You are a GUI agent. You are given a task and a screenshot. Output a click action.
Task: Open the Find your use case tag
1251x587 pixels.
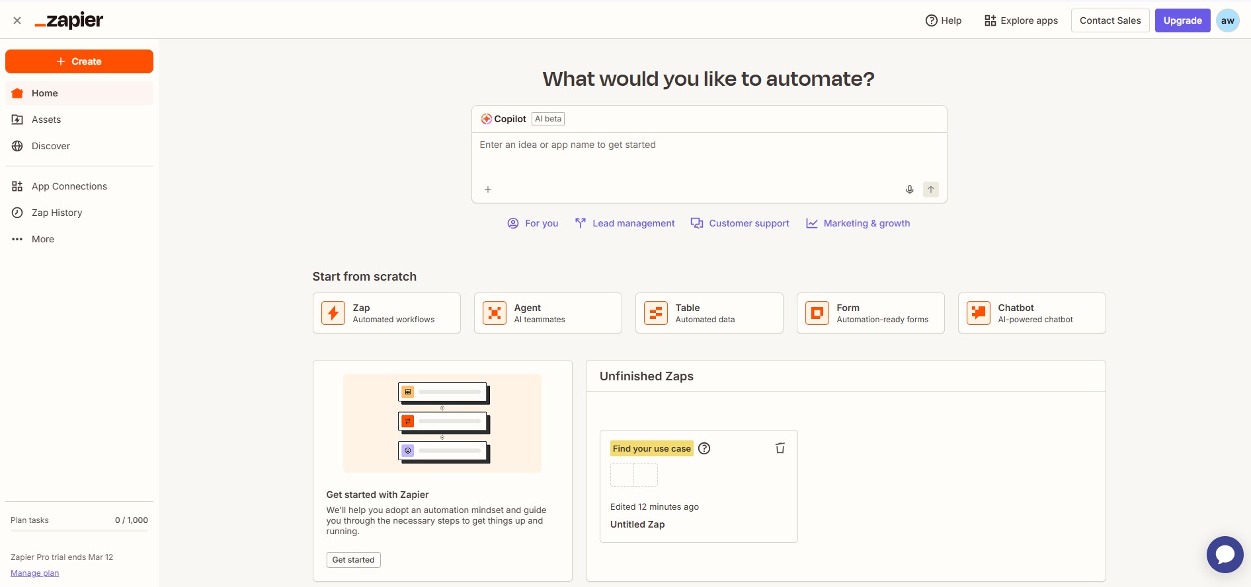(x=651, y=448)
